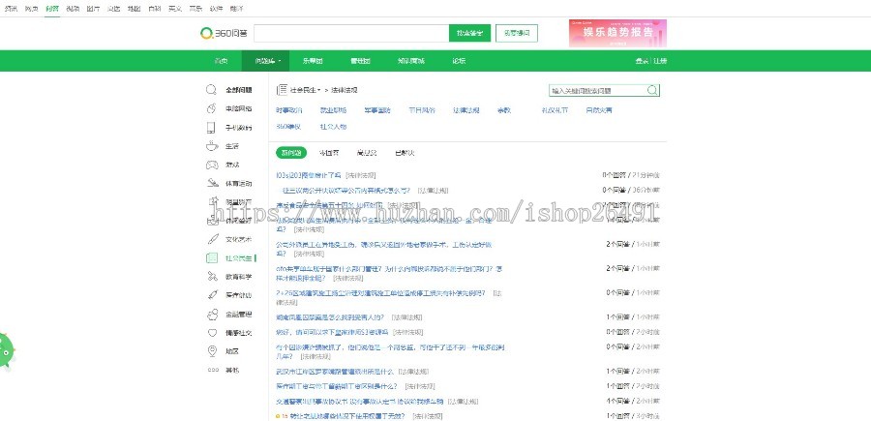Expand the 问题库 dropdown in the green navbar
Image resolution: width=871 pixels, height=421 pixels.
tap(269, 61)
